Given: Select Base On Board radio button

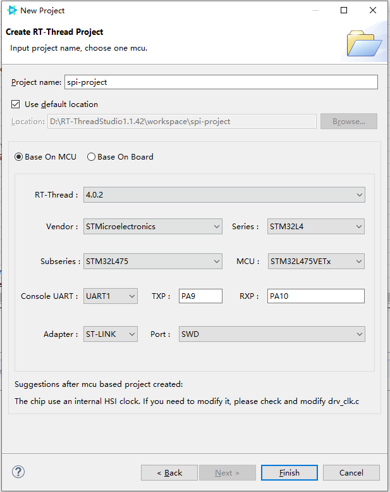Looking at the screenshot, I should 91,157.
